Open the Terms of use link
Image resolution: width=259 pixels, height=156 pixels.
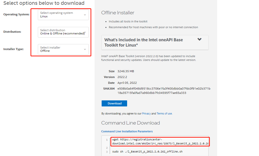tap(164, 113)
